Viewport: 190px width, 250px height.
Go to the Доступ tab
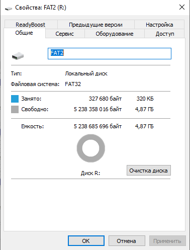point(165,34)
